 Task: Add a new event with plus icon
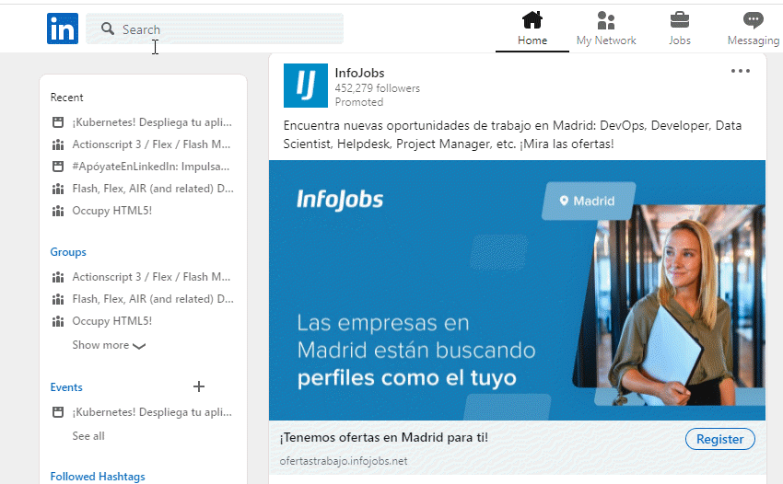pyautogui.click(x=199, y=386)
